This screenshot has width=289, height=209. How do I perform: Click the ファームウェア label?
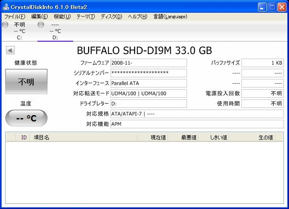tap(94, 63)
